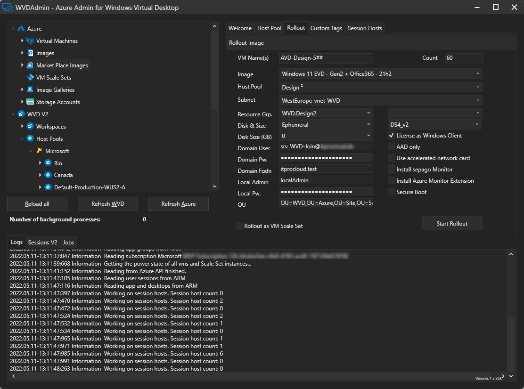Click the Domain Fqdn input field
This screenshot has height=389, width=524.
[x=326, y=169]
